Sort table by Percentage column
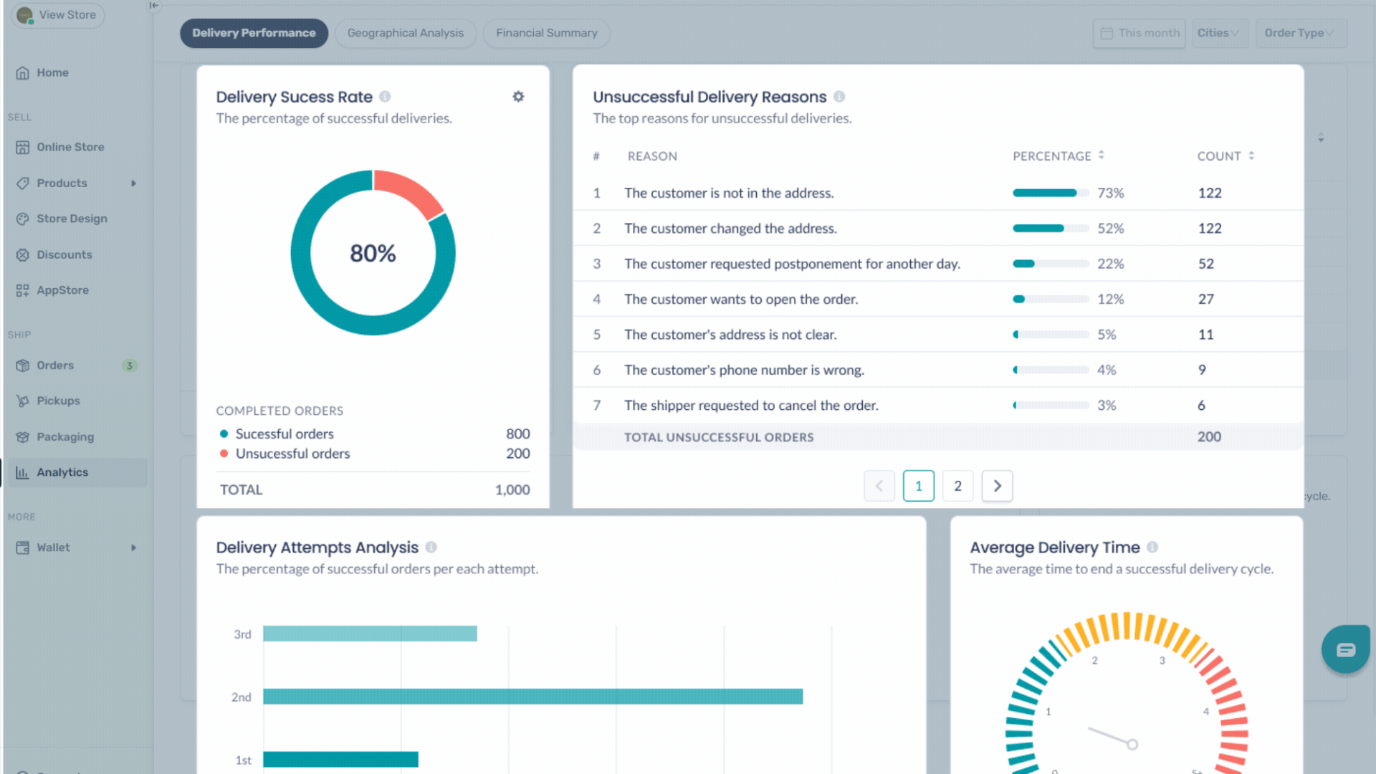1376x774 pixels. pyautogui.click(x=1102, y=156)
